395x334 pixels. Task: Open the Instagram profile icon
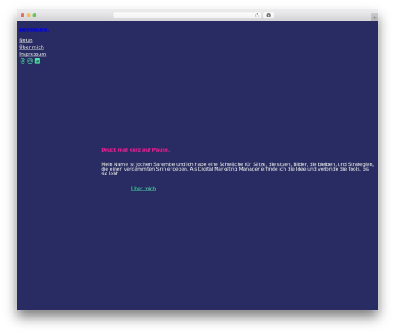tap(30, 61)
